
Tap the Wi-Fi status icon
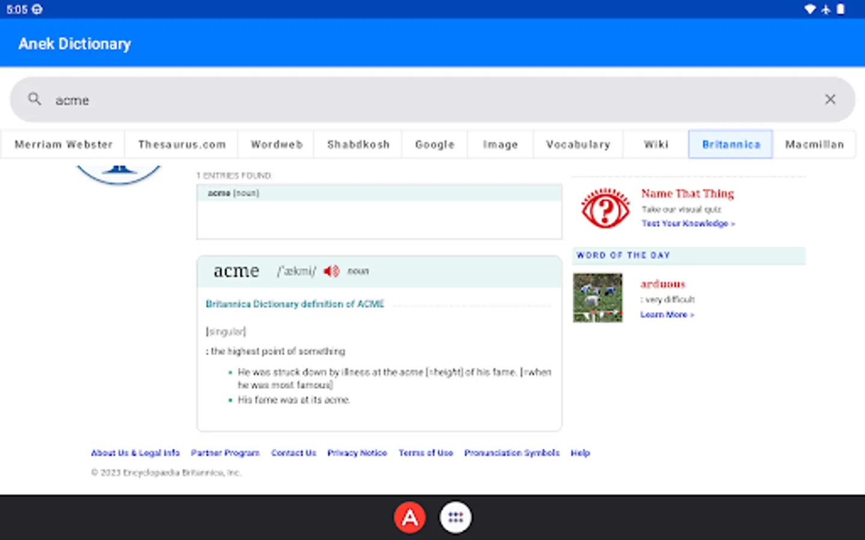coord(810,9)
